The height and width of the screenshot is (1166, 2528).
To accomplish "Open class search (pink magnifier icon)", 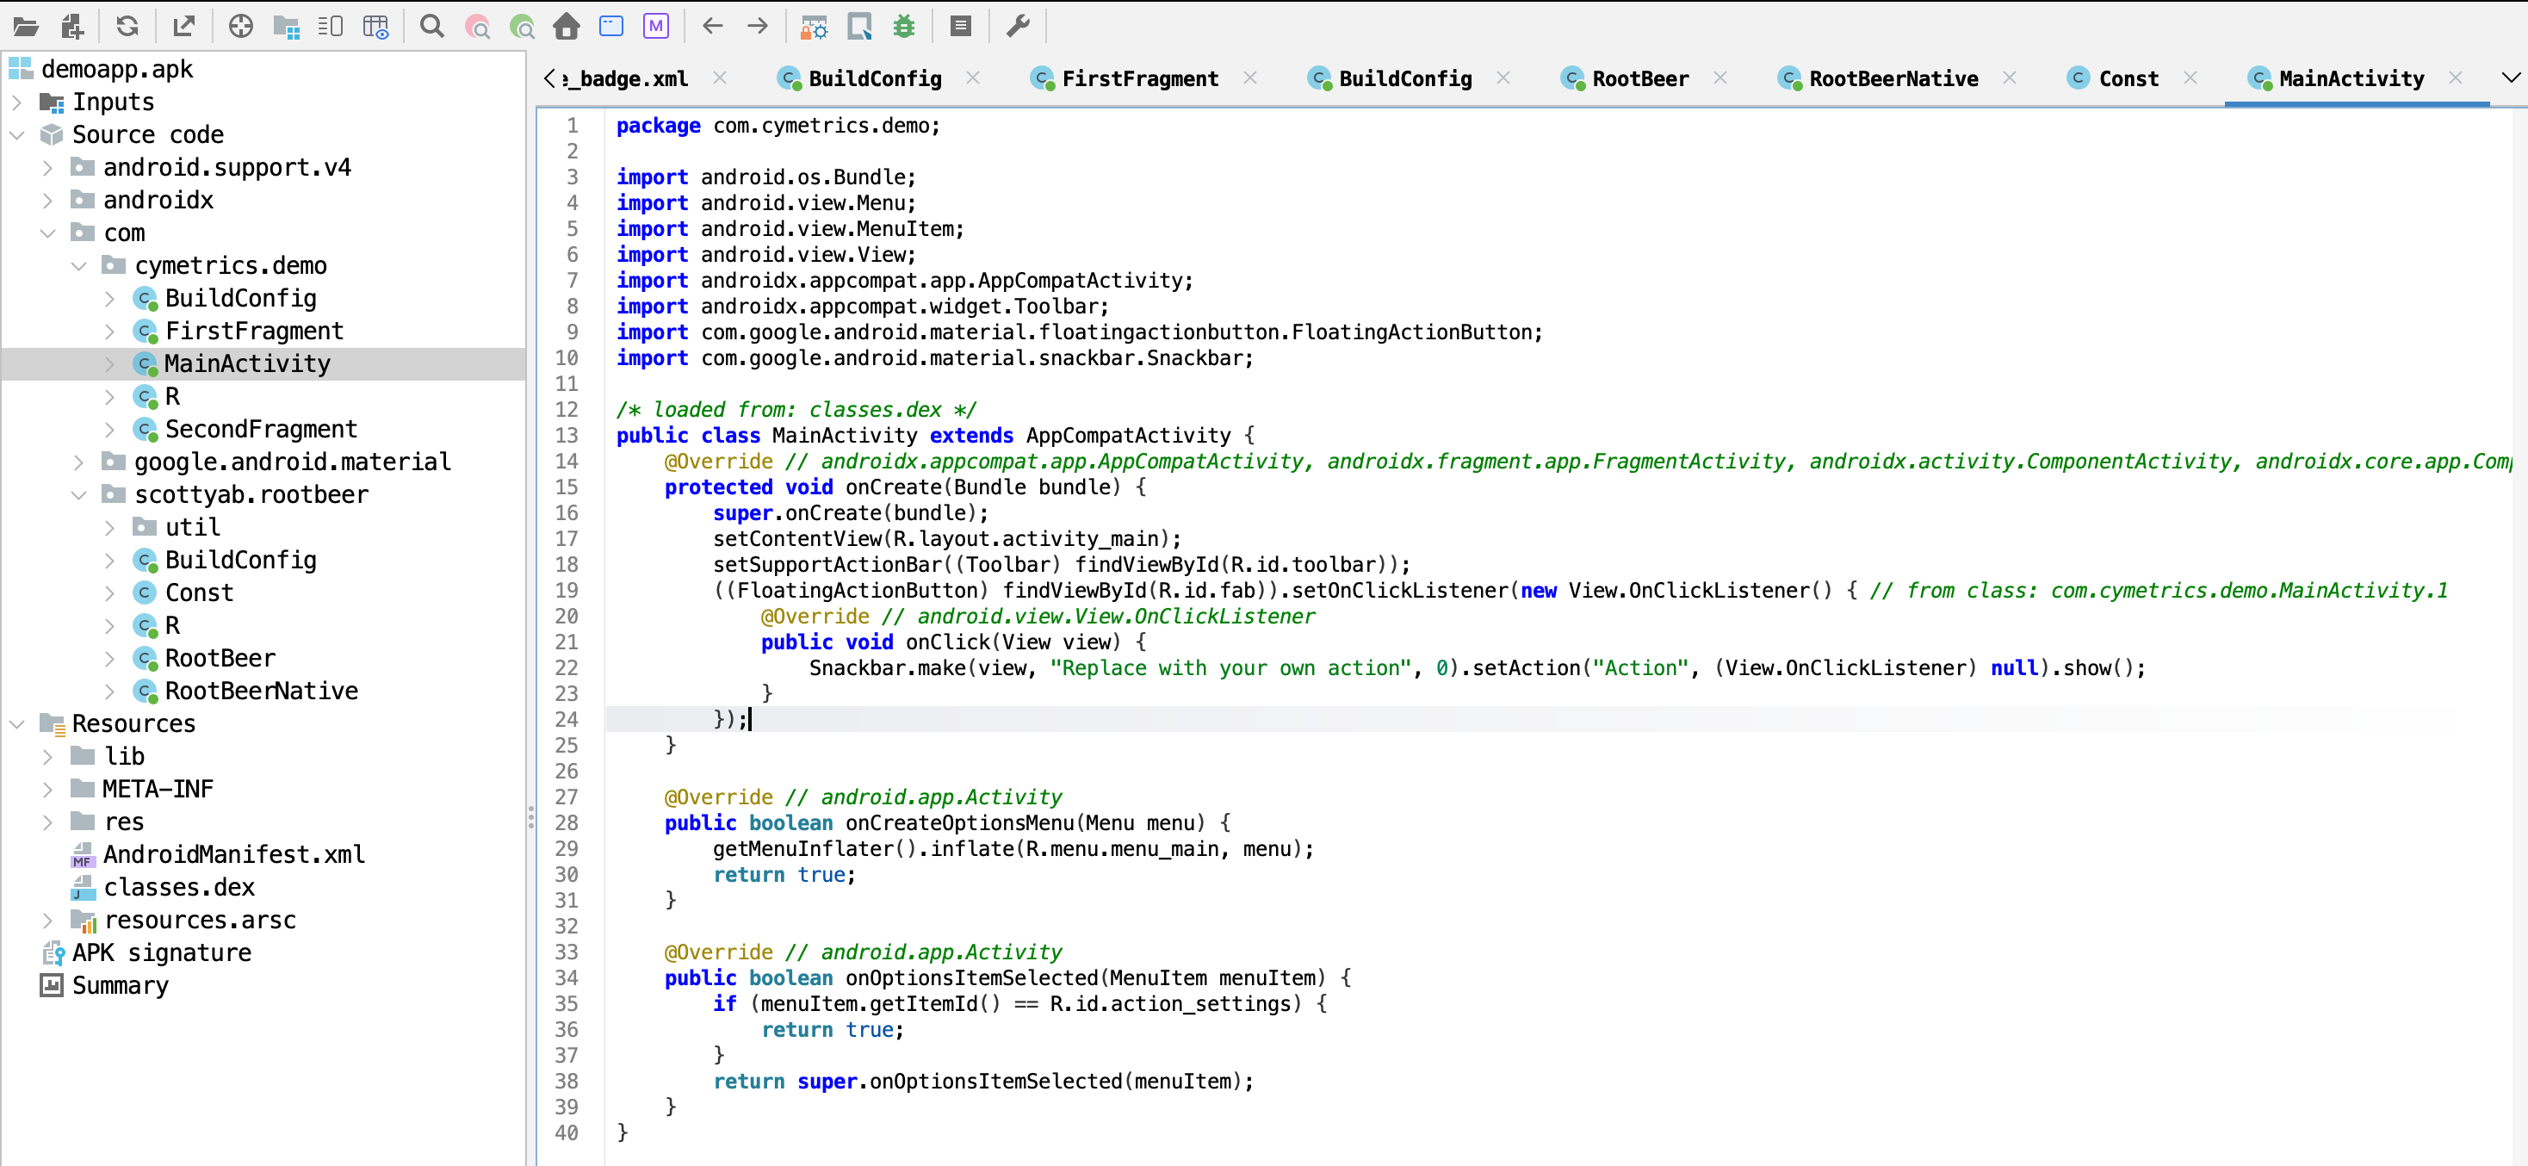I will [x=477, y=27].
